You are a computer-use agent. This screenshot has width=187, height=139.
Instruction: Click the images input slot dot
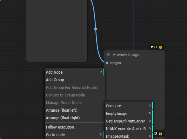click(x=107, y=63)
